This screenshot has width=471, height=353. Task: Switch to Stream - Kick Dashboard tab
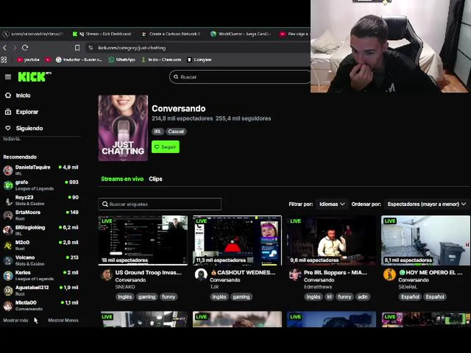tap(102, 34)
